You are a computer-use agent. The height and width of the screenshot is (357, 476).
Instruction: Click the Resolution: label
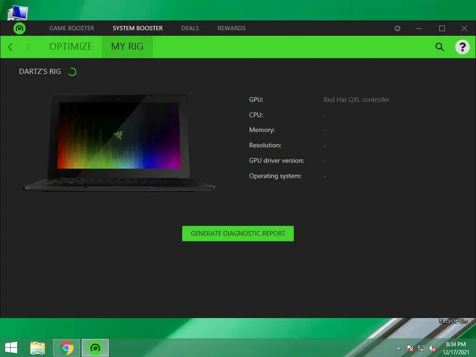click(x=264, y=145)
